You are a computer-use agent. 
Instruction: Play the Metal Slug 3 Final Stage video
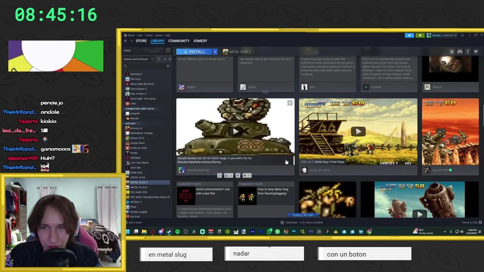tap(358, 131)
